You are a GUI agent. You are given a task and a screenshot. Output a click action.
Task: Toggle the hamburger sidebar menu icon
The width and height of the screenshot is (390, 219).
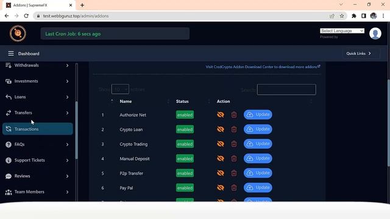[x=11, y=54]
